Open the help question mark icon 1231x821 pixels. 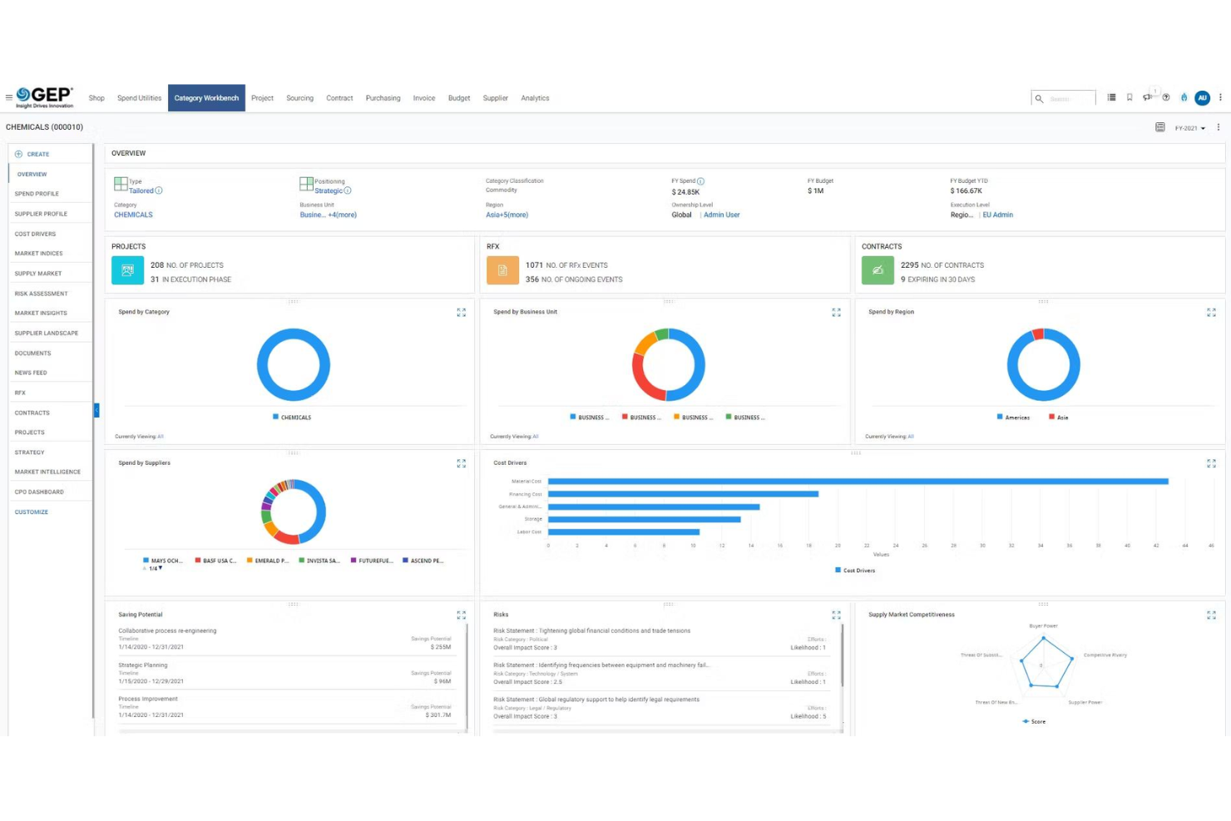tap(1166, 97)
